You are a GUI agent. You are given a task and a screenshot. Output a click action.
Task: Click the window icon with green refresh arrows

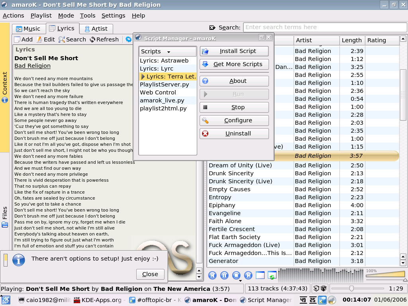[x=272, y=276]
